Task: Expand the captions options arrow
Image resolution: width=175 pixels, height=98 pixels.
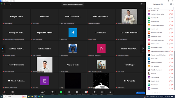Action: pos(80,92)
